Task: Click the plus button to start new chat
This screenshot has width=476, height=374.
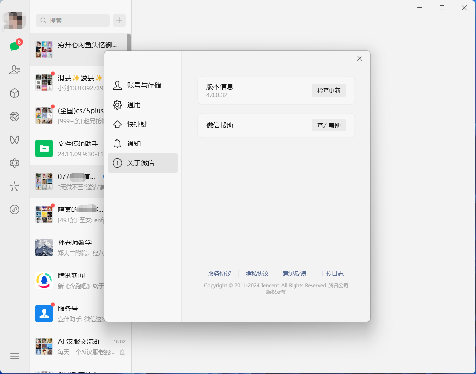Action: click(x=119, y=20)
